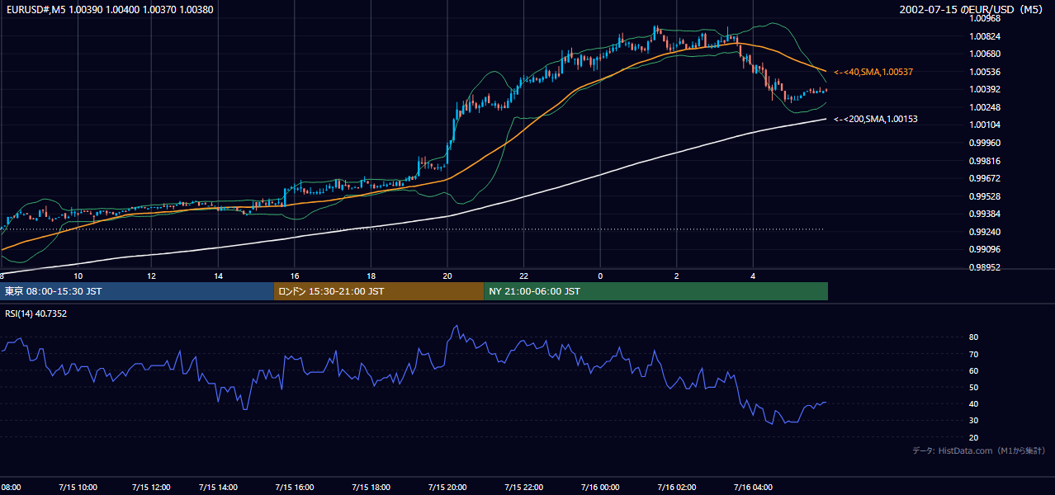
Task: Click the RSI level 30 axis label
Action: [974, 421]
